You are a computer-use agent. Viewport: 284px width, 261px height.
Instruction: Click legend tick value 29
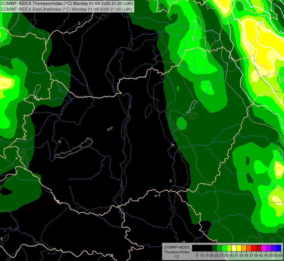tap(227, 255)
